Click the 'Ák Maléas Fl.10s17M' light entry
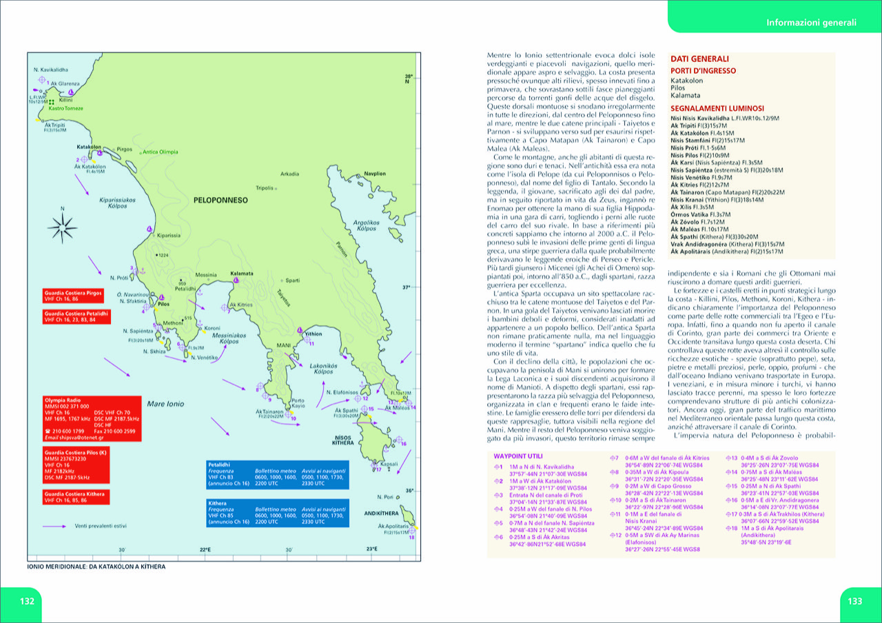Viewport: 882px width, 623px height. tap(700, 229)
